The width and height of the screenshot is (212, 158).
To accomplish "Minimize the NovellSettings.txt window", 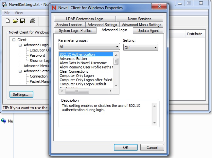I will [180, 3].
